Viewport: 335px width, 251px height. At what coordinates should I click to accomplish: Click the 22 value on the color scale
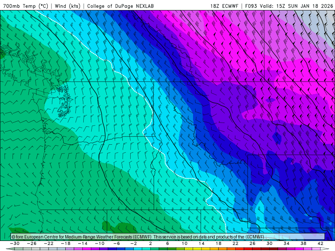[x=235, y=243]
